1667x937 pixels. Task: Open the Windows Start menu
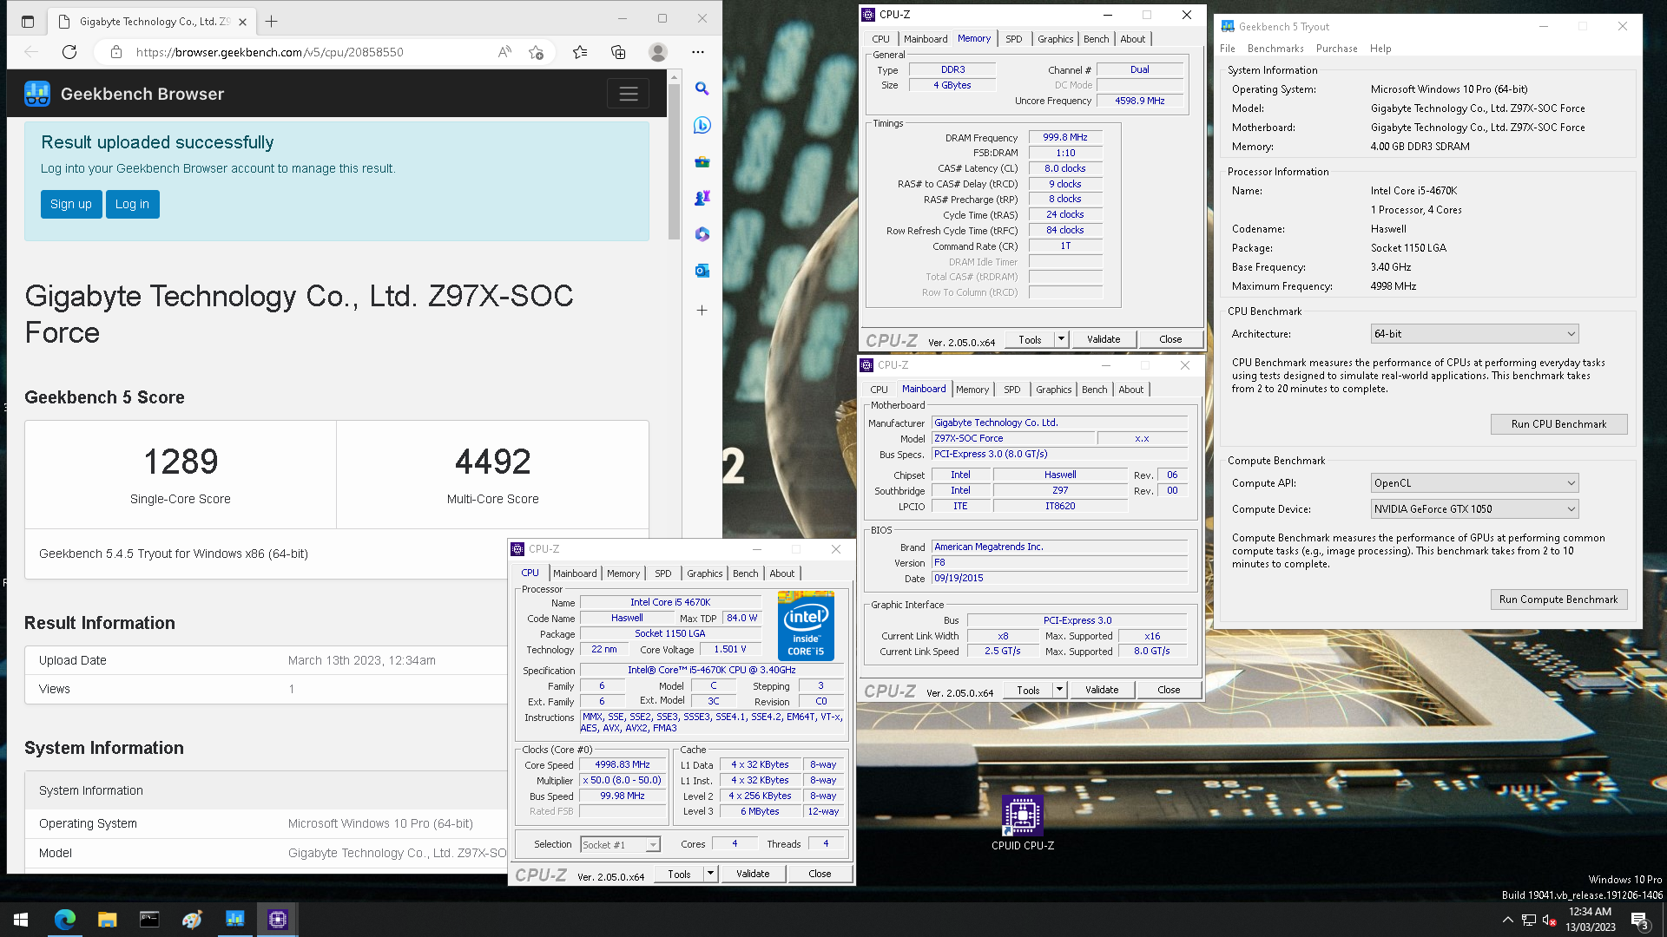coord(21,920)
